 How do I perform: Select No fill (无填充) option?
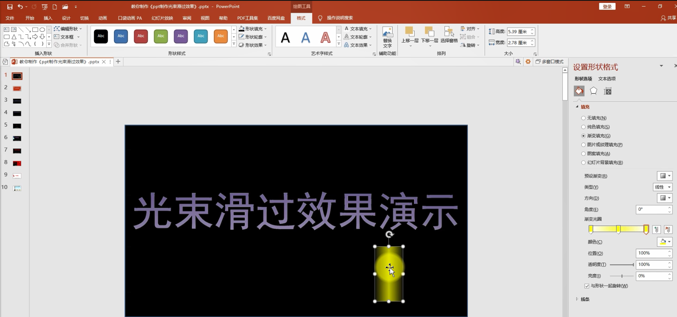(583, 118)
